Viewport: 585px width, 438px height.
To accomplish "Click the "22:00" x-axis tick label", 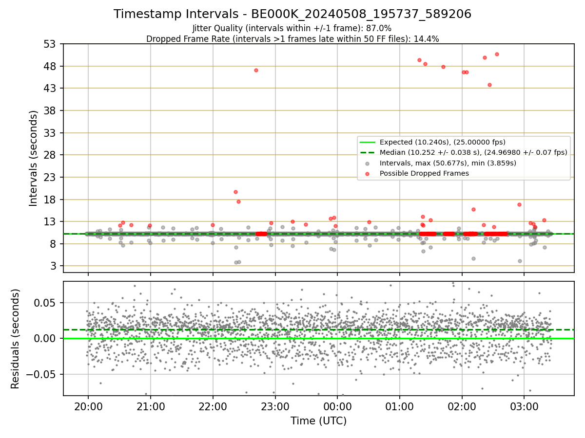I will click(213, 406).
